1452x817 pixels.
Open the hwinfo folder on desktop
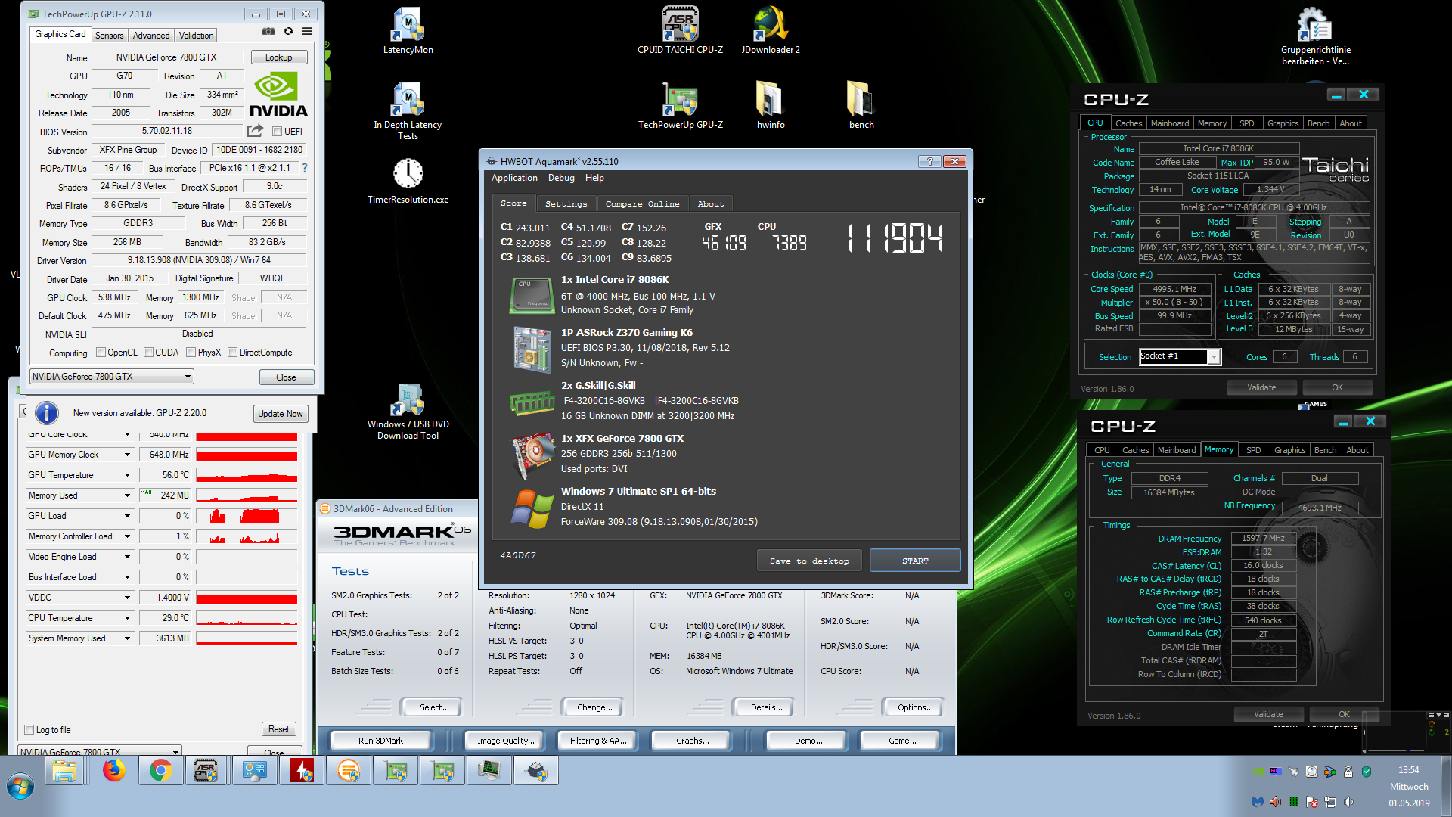click(771, 106)
